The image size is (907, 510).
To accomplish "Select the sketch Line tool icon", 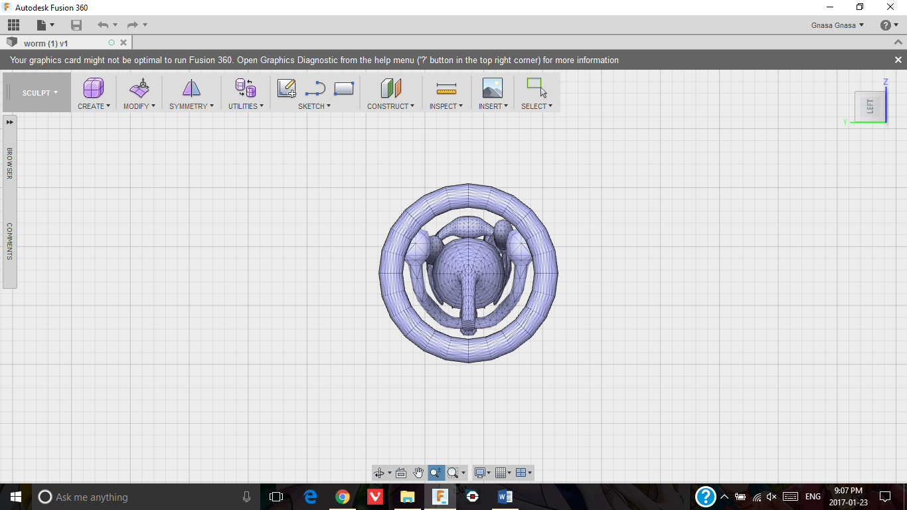I will coord(315,88).
